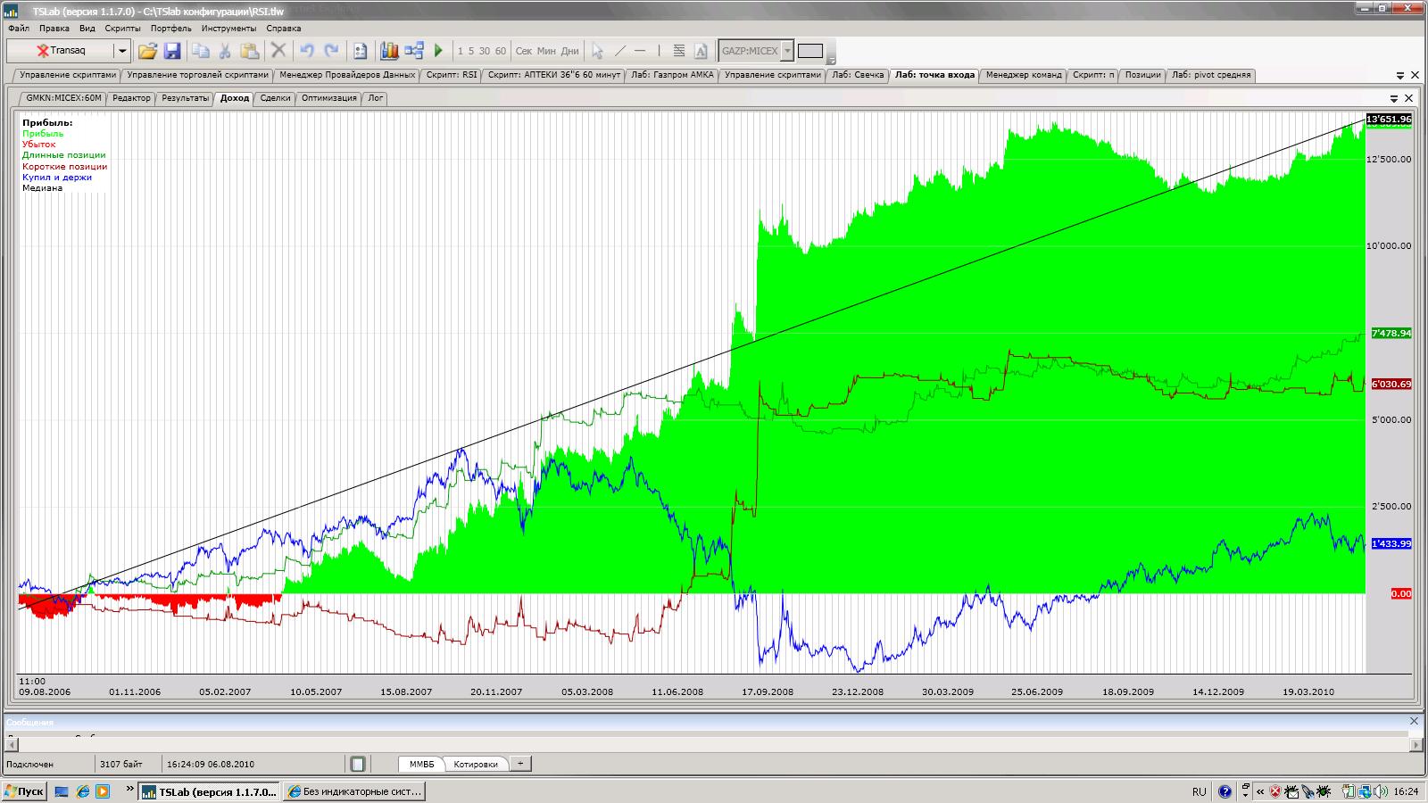Select the cursor pointer tool
Viewport: 1428px width, 803px height.
click(597, 51)
